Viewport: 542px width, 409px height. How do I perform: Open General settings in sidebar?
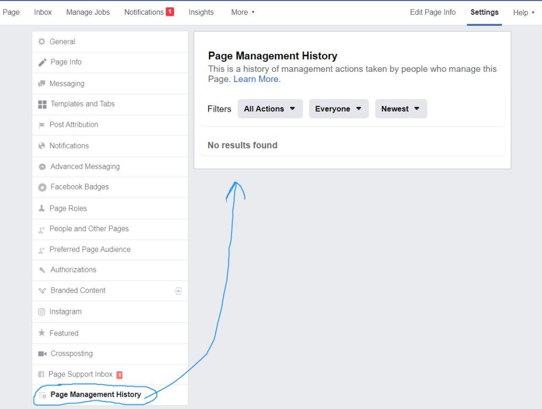110,42
